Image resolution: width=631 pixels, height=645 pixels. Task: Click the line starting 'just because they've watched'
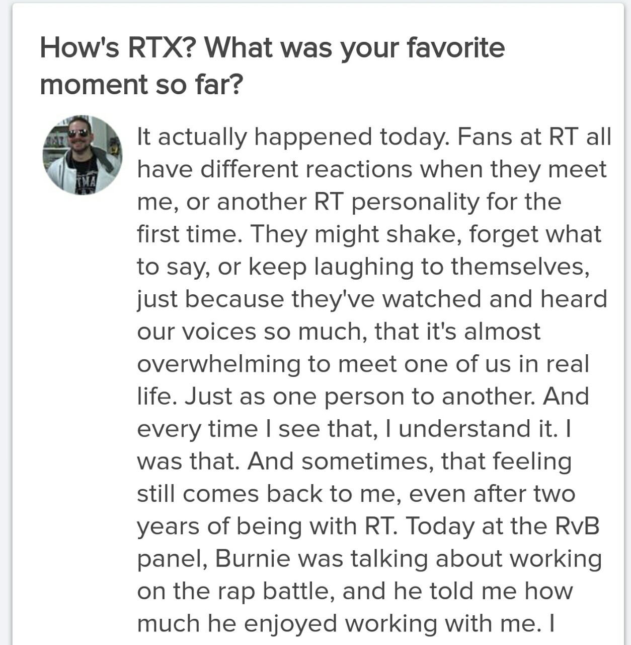pyautogui.click(x=372, y=299)
